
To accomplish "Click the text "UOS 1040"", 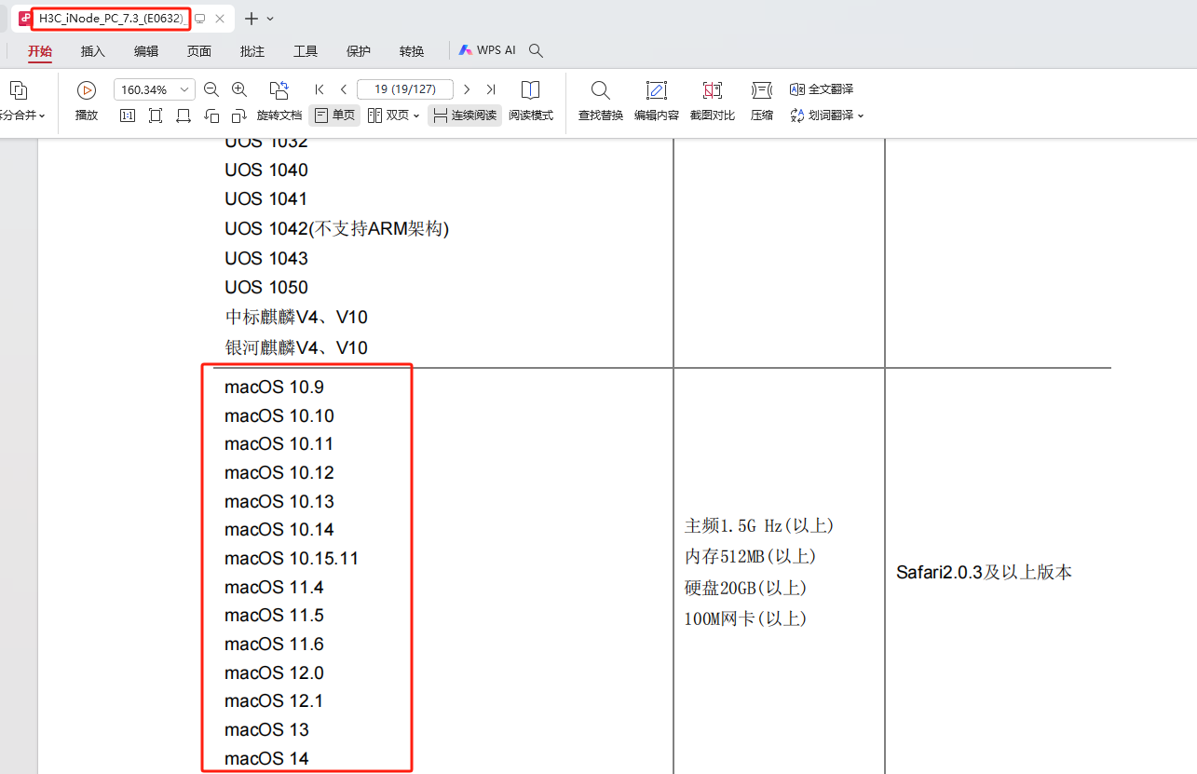I will click(x=266, y=170).
